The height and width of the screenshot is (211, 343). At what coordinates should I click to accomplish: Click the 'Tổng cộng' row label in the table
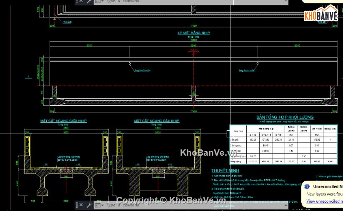tap(235, 161)
